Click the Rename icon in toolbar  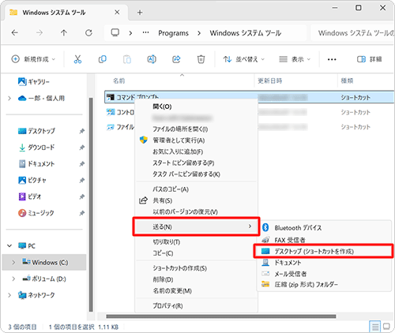tap(152, 59)
